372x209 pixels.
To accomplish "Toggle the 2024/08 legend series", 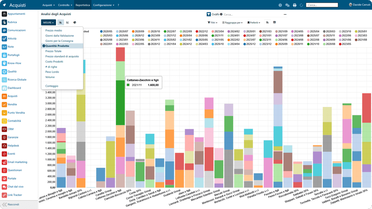I will tap(297, 40).
